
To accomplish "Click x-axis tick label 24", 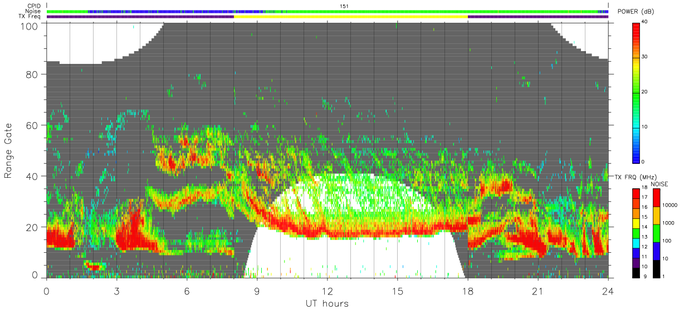I will click(608, 291).
